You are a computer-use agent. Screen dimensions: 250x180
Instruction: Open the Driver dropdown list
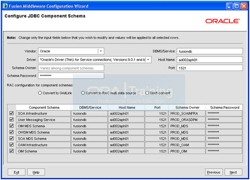coord(148,60)
